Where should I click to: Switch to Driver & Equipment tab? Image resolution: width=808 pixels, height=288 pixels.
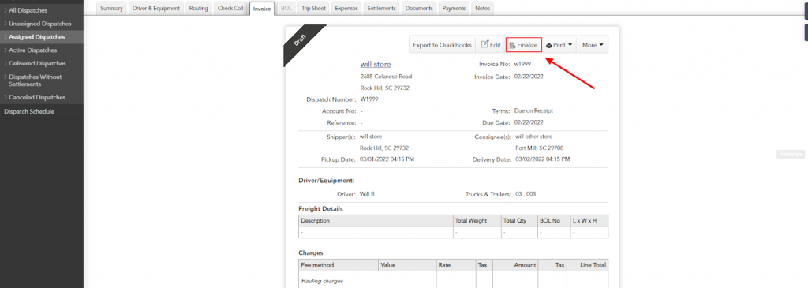click(x=156, y=8)
